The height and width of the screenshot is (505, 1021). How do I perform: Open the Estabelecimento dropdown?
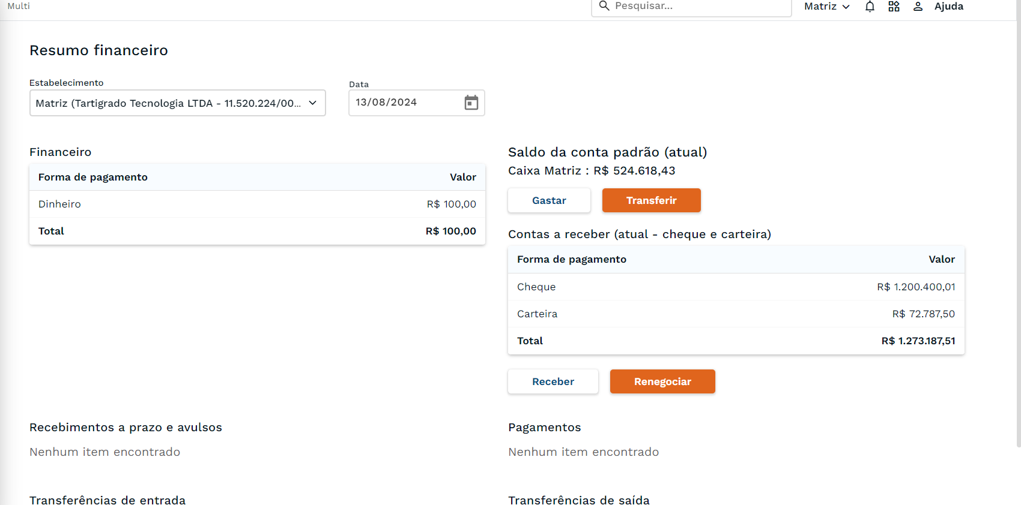[x=177, y=103]
